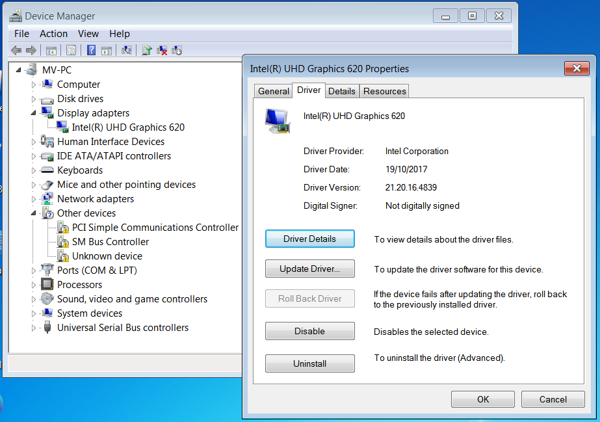
Task: Click the Driver Date value 19/10/2017
Action: (x=406, y=169)
